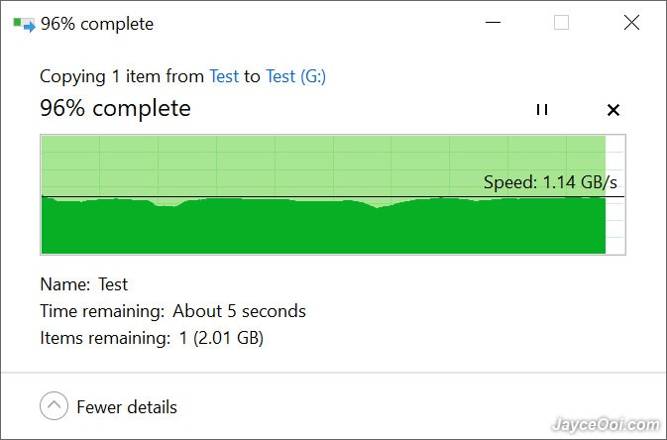Click the unfilled white end of progress graph
Viewport: 667px width, 440px height.
click(x=615, y=194)
